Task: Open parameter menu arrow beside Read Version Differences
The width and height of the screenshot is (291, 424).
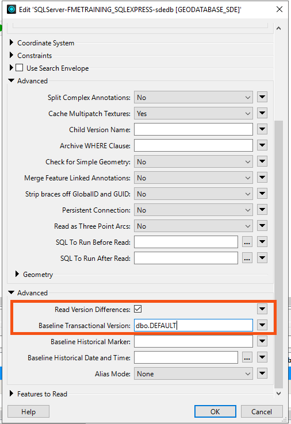Action: pos(262,309)
